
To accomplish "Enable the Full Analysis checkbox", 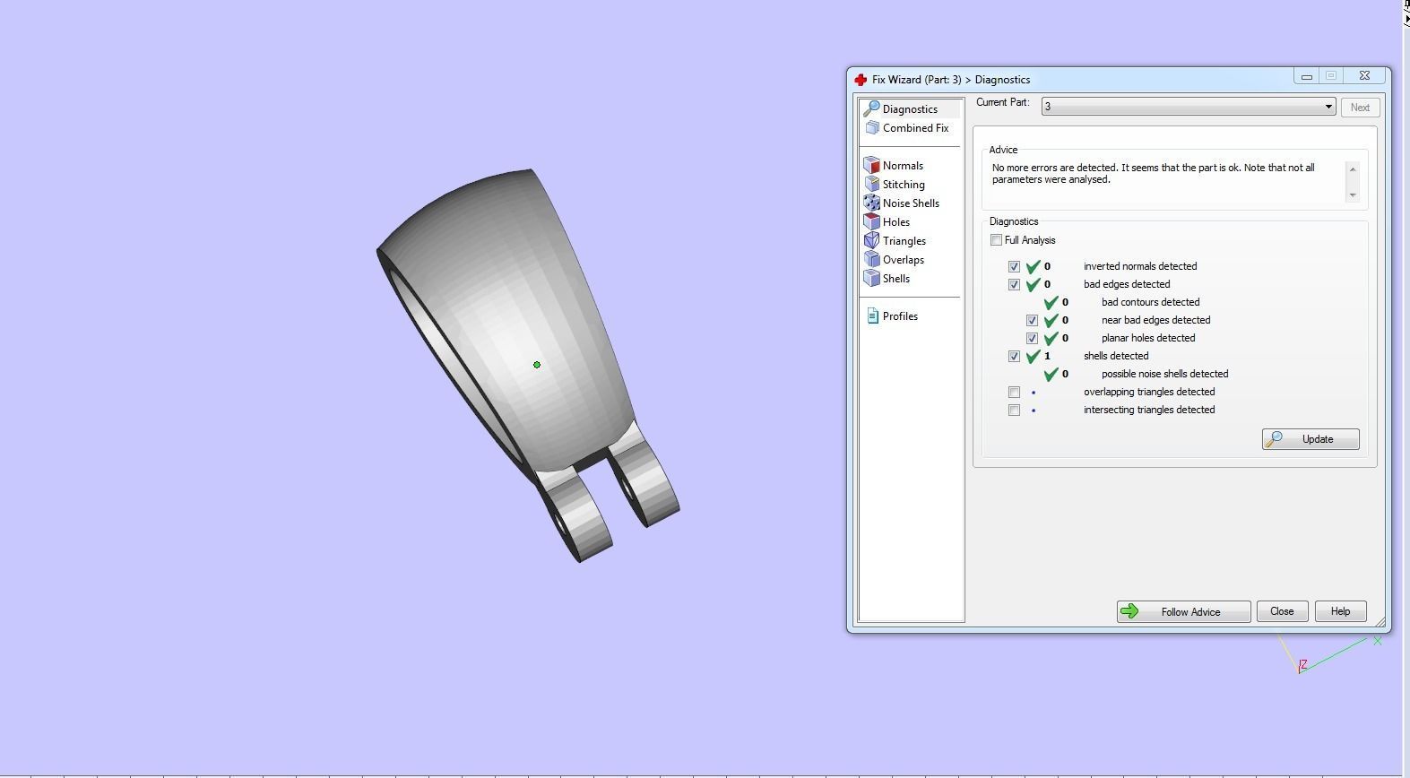I will 996,240.
